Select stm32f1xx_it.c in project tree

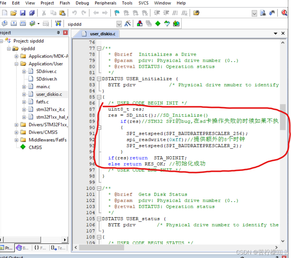click(51, 110)
